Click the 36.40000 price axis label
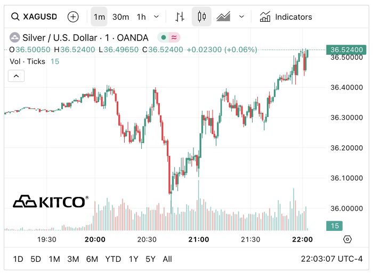This screenshot has height=274, width=373. click(x=346, y=87)
